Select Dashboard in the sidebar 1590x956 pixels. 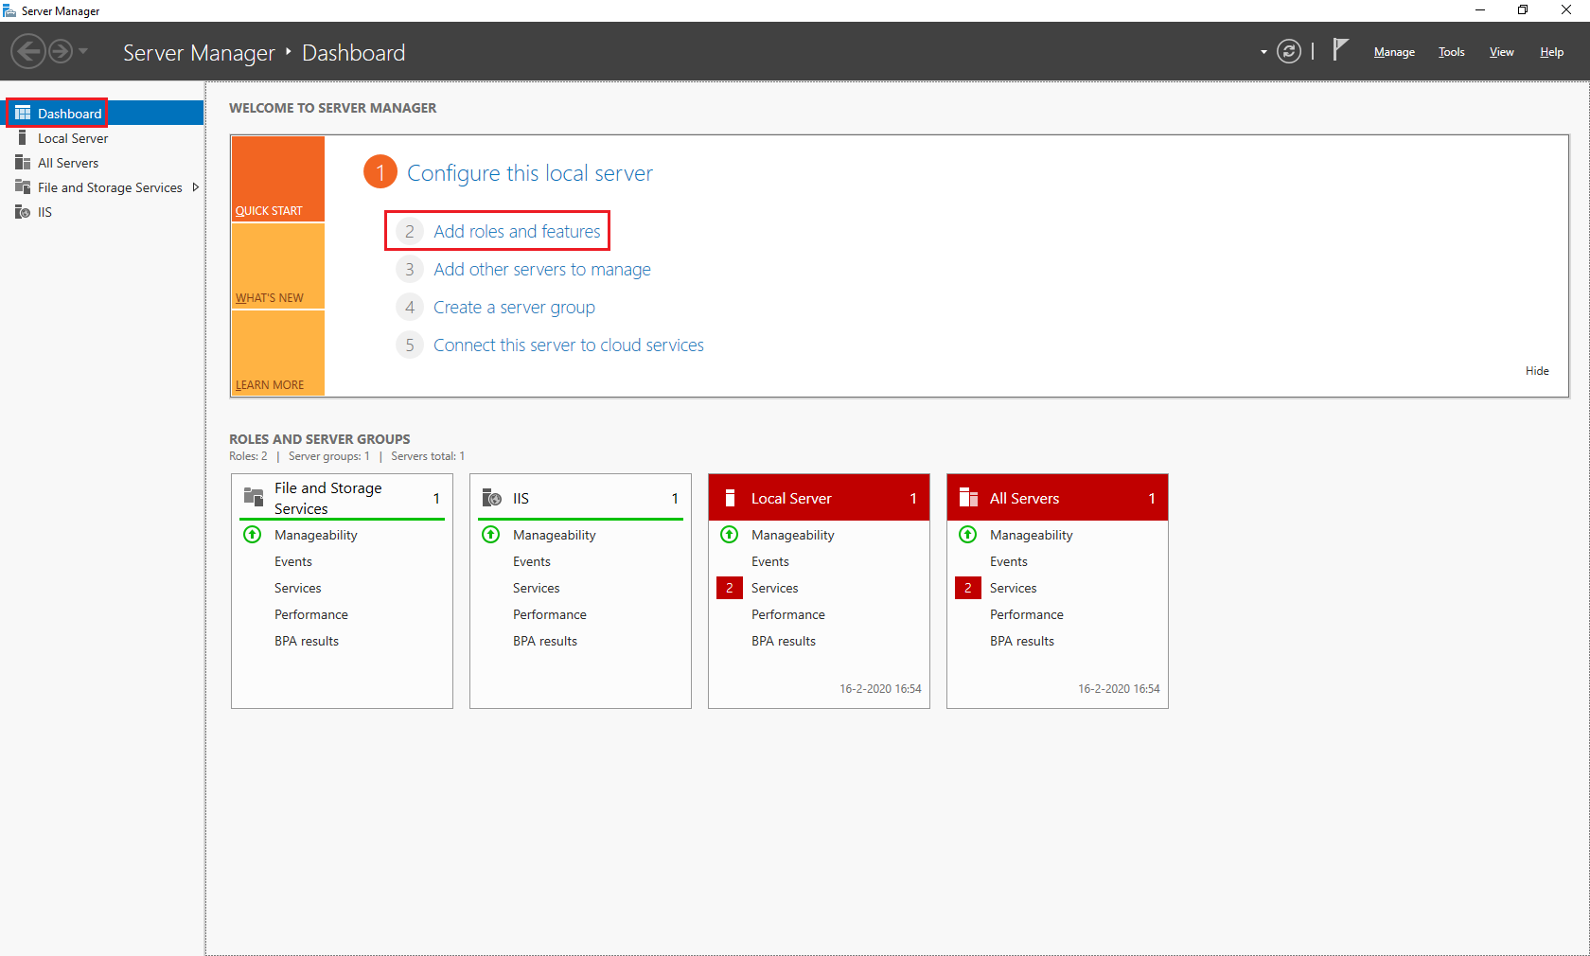(x=102, y=113)
